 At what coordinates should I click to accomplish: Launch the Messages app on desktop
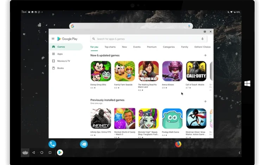coord(84,144)
